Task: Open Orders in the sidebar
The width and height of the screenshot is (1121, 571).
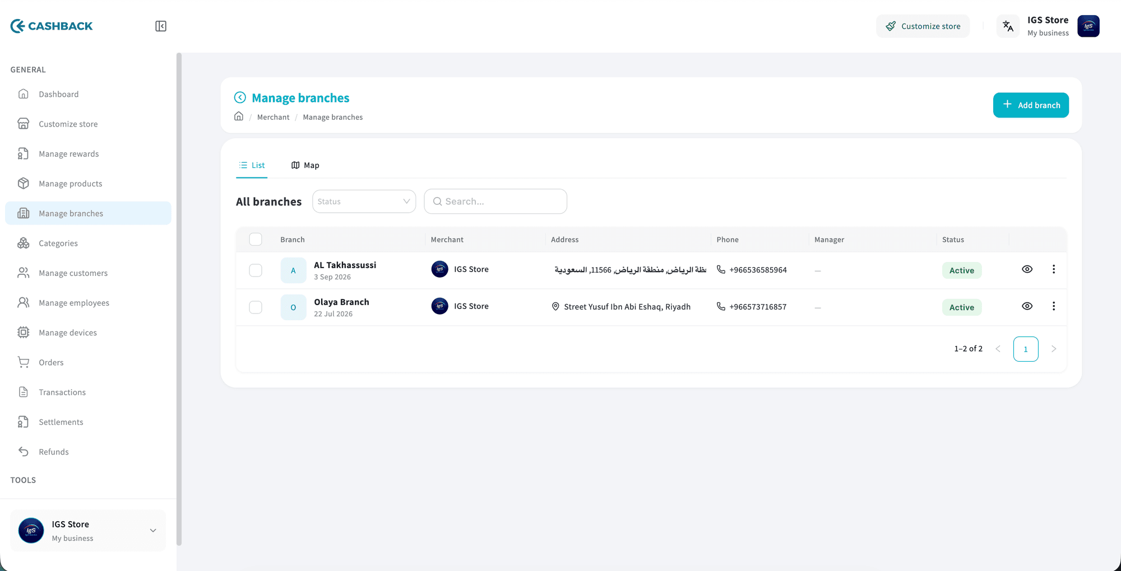Action: click(88, 362)
